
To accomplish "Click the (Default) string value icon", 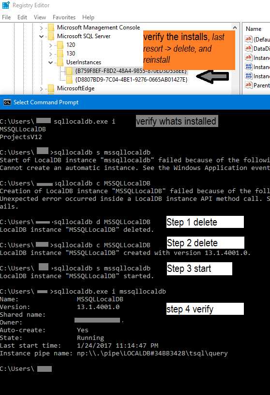I will (249, 39).
